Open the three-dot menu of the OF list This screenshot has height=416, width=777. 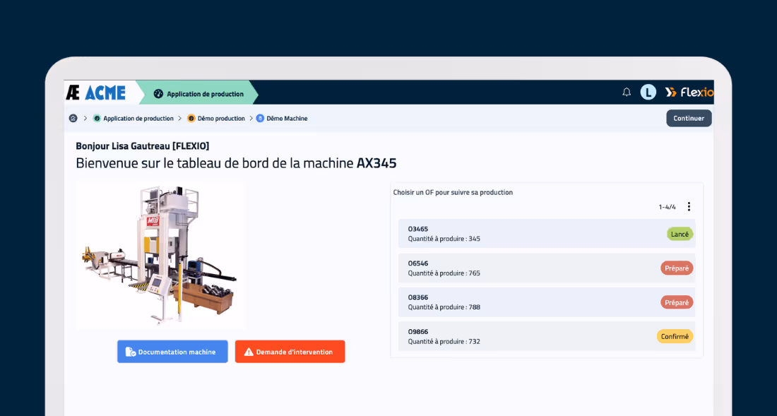click(x=689, y=206)
